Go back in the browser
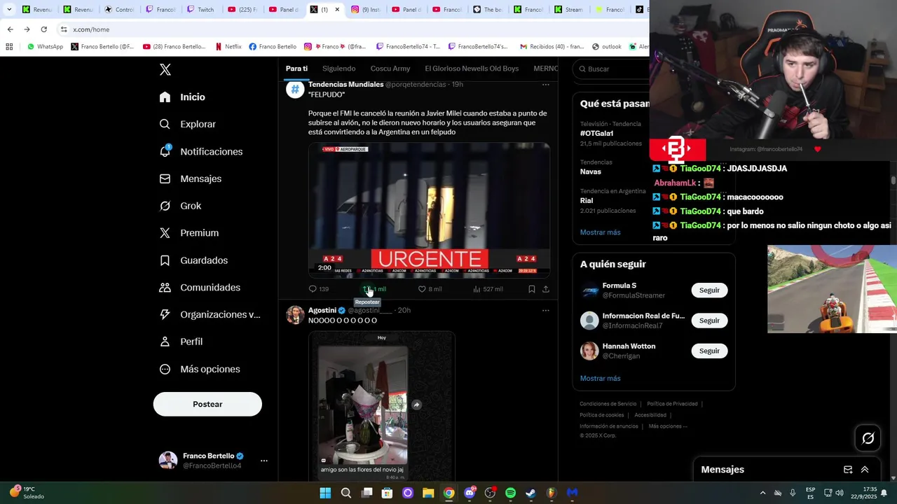The image size is (897, 504). tap(10, 29)
